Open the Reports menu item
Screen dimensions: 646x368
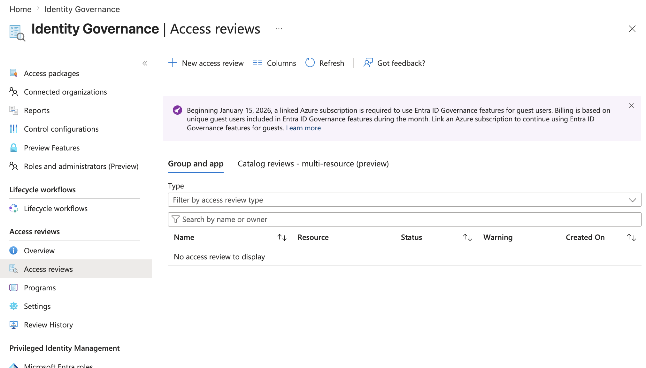pos(37,110)
